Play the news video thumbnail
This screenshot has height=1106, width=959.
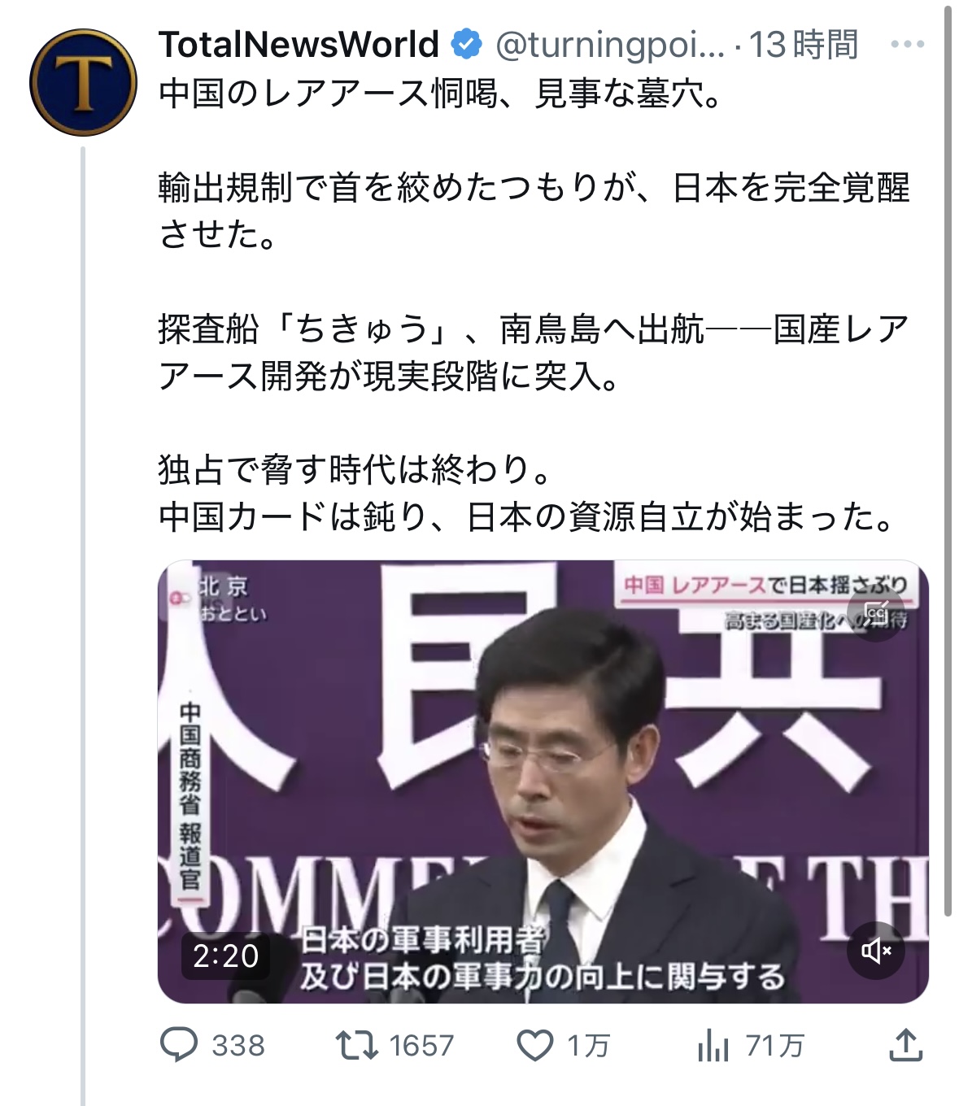[x=543, y=782]
